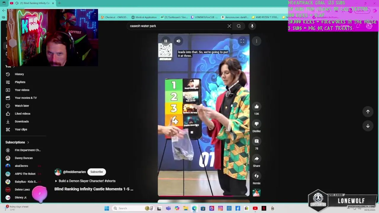Dislike the current Short
This screenshot has height=213, width=379.
(256, 124)
